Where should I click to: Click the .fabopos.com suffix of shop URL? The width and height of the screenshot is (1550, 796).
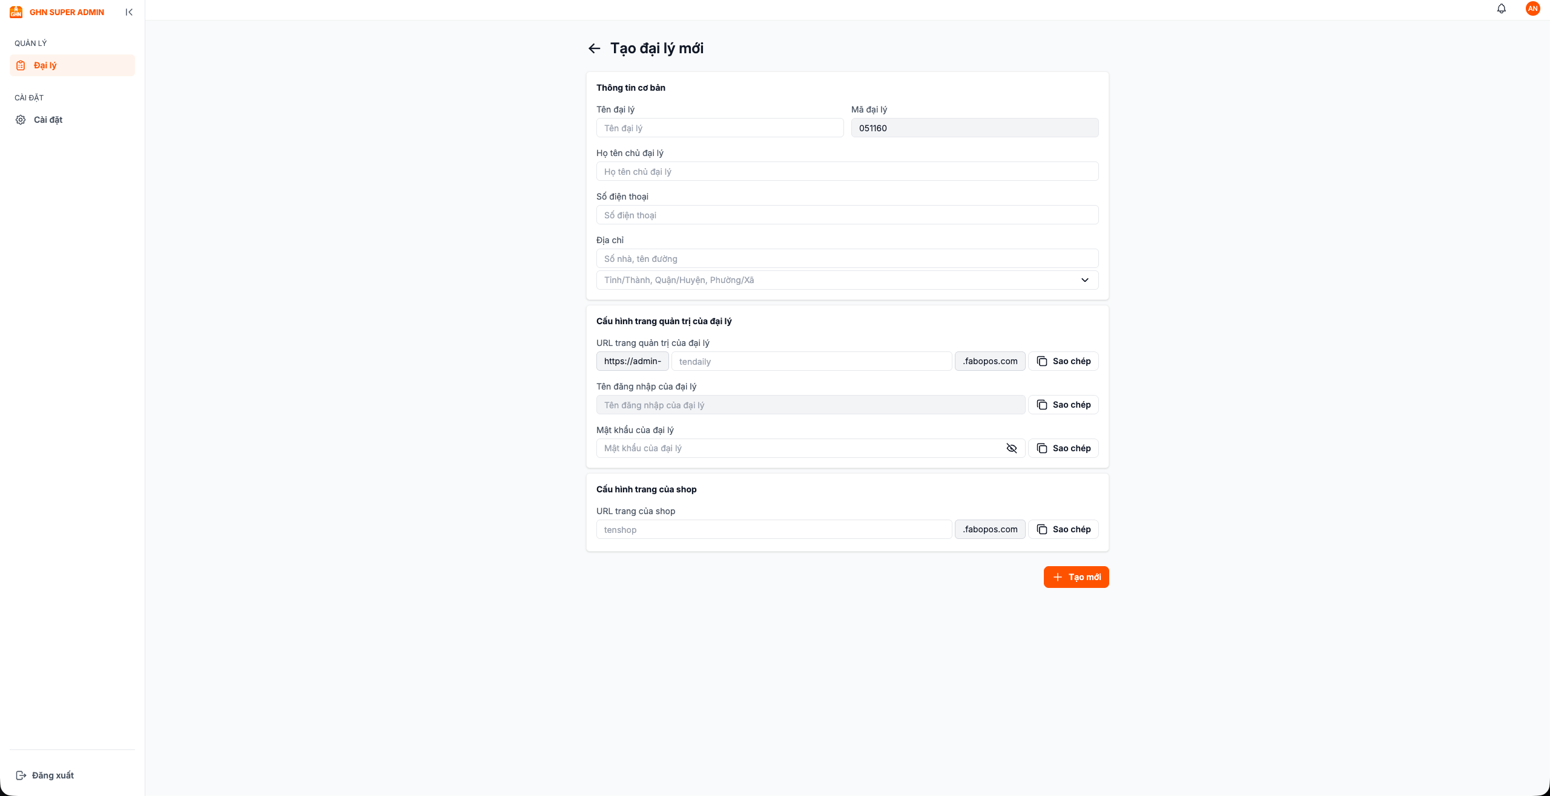coord(990,529)
